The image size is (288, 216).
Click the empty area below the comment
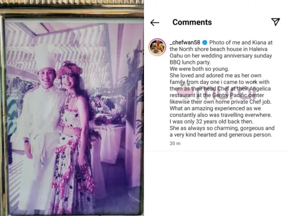pyautogui.click(x=216, y=184)
